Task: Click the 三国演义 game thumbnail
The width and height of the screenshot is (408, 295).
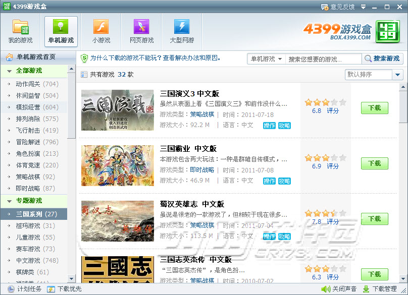Action: point(117,110)
